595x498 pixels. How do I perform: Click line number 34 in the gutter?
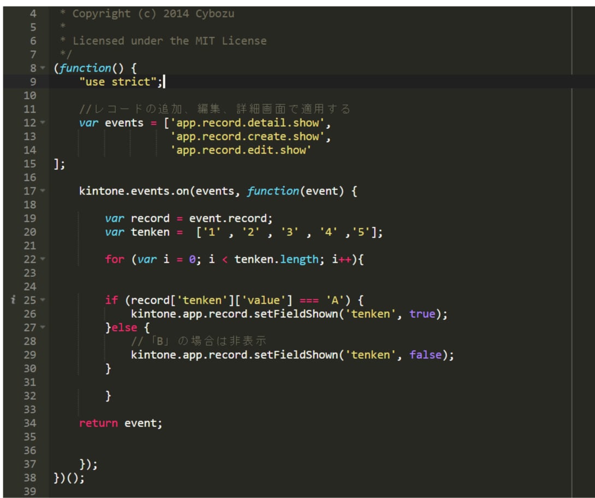pyautogui.click(x=30, y=423)
